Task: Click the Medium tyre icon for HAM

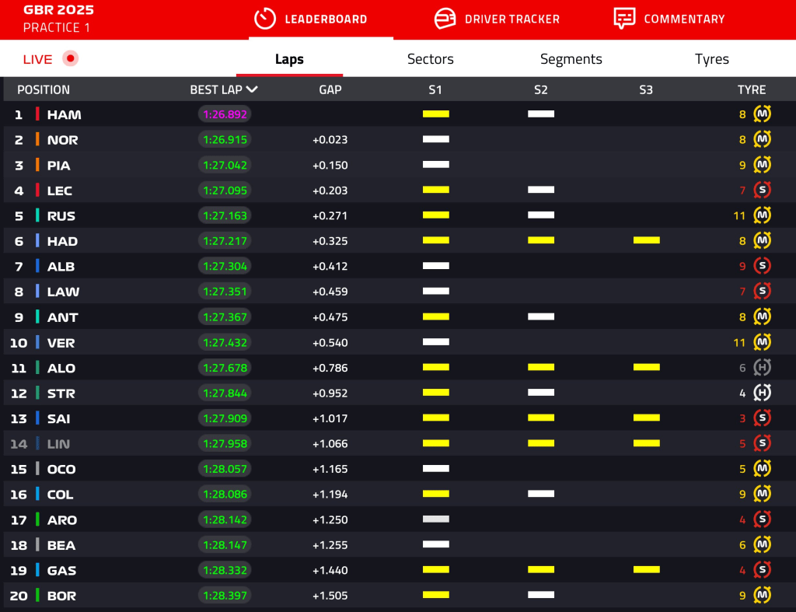Action: [x=762, y=114]
